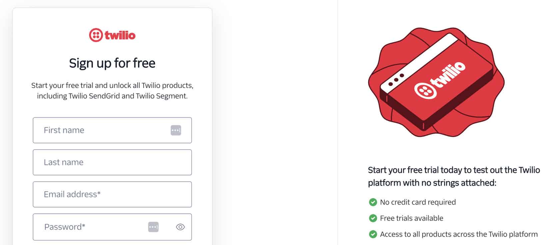558x245 pixels.
Task: Click the Free trials available text
Action: click(411, 218)
